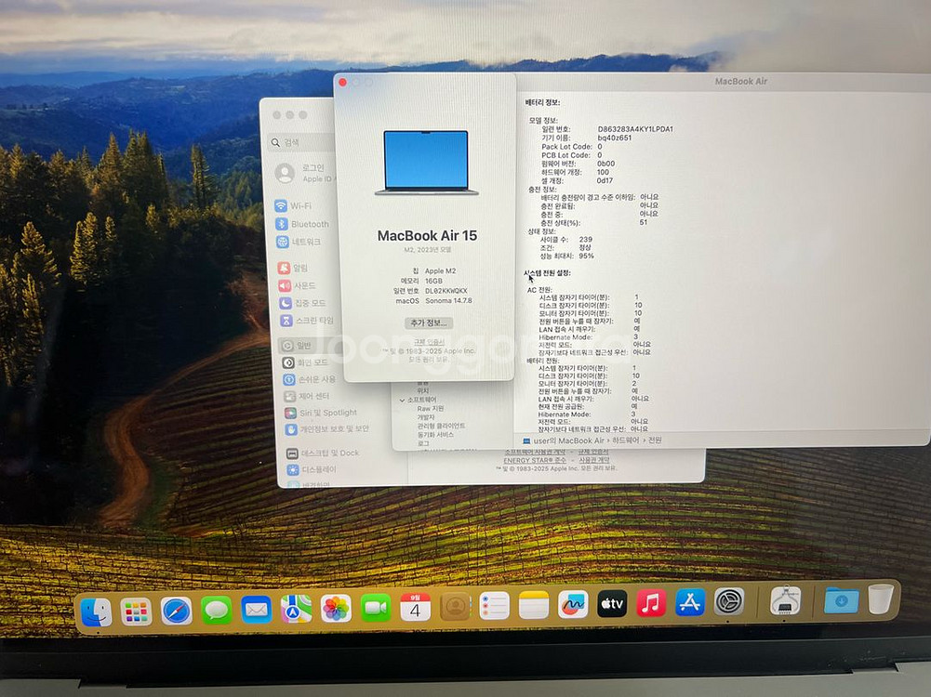Open Contacts app in Dock
The image size is (931, 697).
455,606
